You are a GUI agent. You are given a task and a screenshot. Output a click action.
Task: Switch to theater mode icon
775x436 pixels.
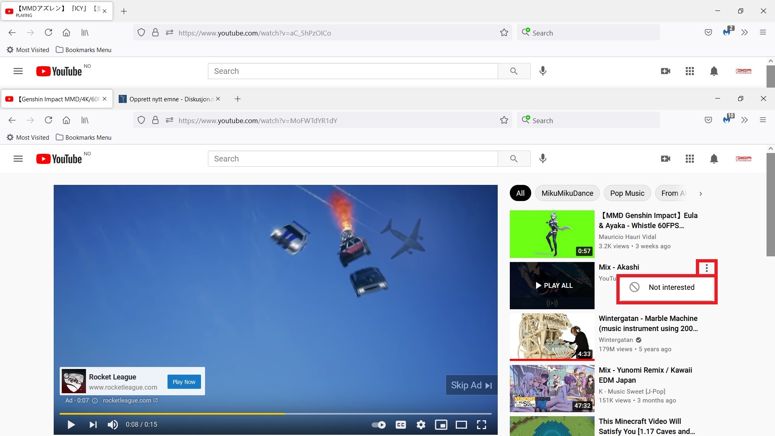click(461, 425)
